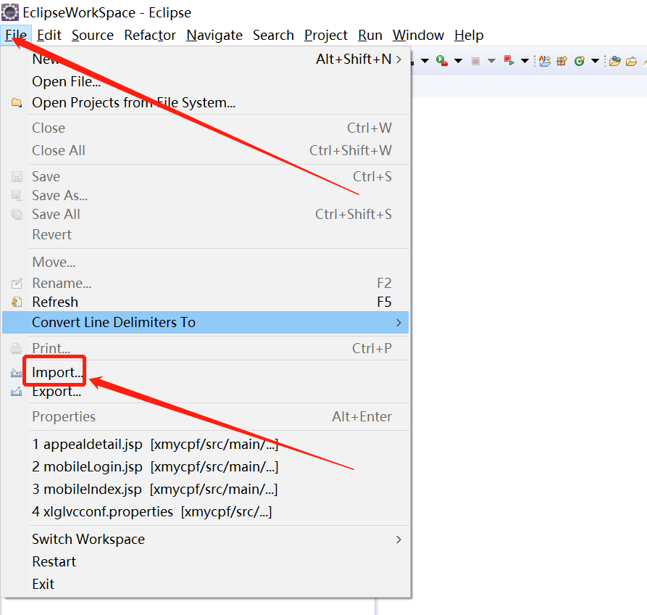The image size is (647, 615).
Task: Click the Run External Tools toolbar icon
Action: 442,61
